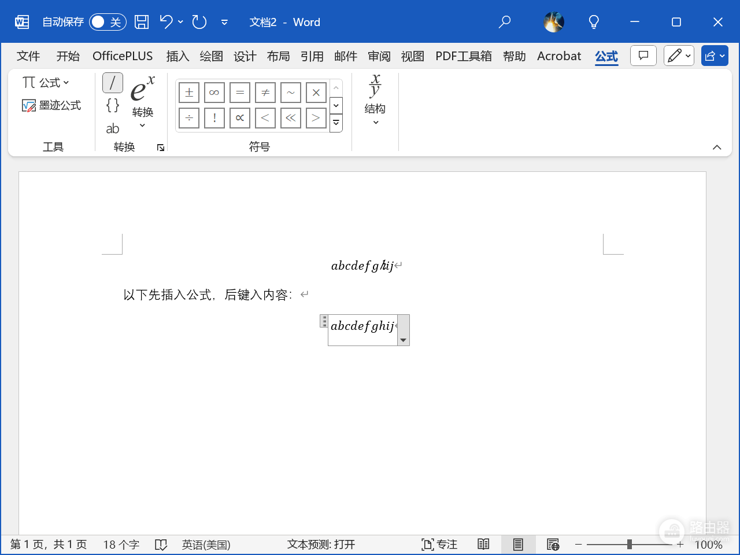Expand the full symbols gallery

tap(336, 123)
